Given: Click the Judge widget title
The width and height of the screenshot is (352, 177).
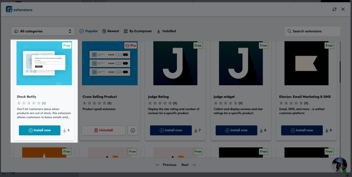Looking at the screenshot, I should pos(224,97).
